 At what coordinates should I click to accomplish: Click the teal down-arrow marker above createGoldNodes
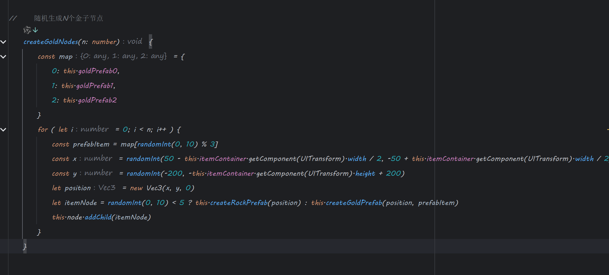click(x=35, y=30)
